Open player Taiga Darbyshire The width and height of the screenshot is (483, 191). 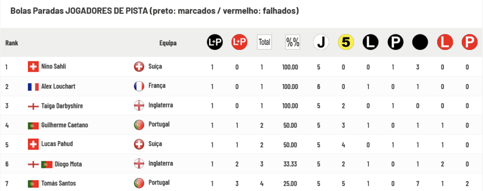click(62, 106)
